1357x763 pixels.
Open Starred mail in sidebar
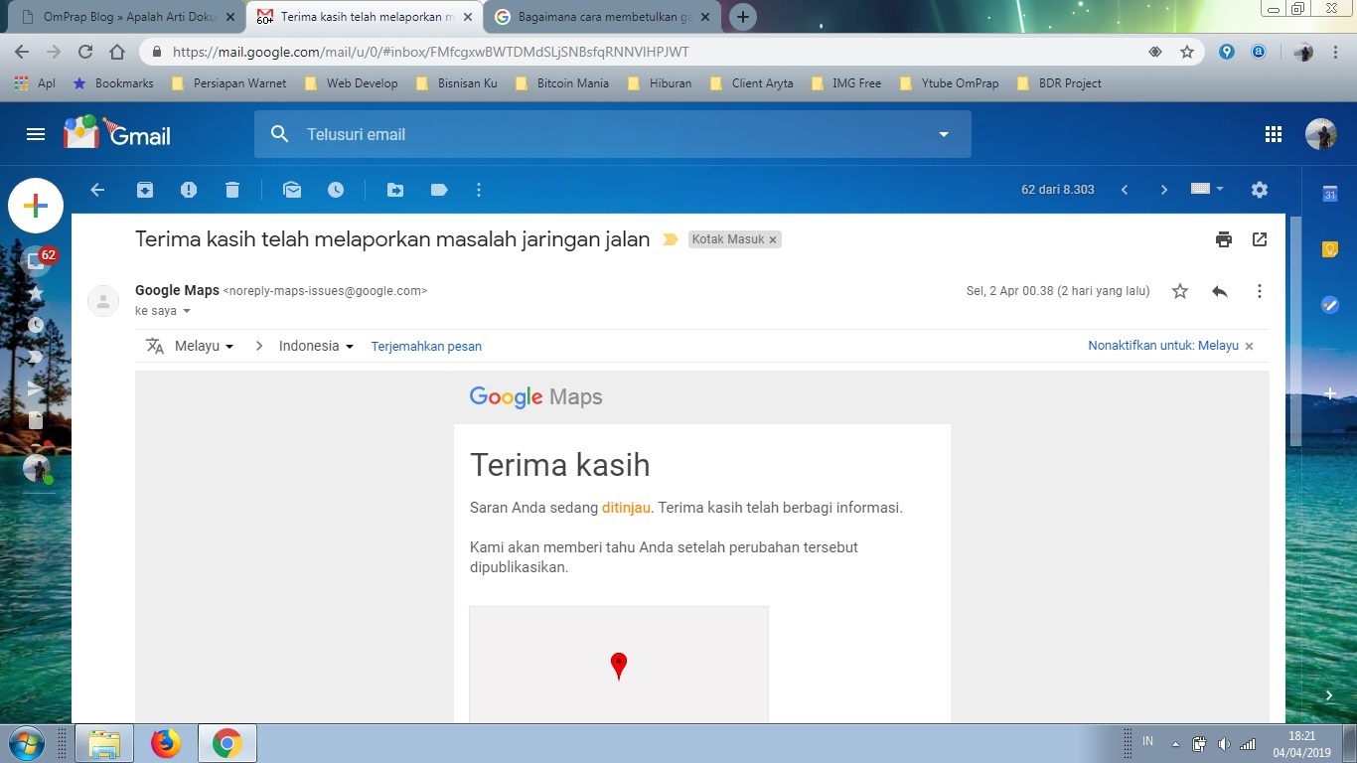click(x=36, y=293)
